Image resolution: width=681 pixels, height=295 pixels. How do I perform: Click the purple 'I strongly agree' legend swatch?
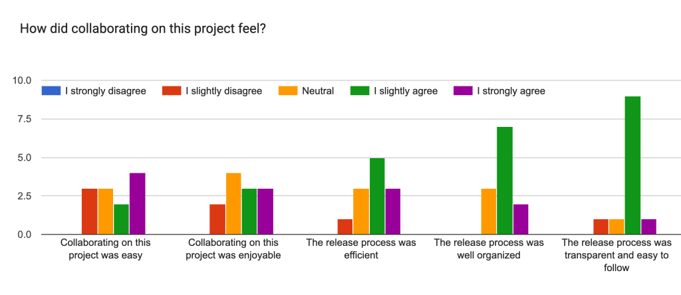coord(462,90)
